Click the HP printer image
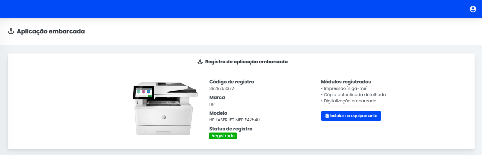 tap(165, 109)
